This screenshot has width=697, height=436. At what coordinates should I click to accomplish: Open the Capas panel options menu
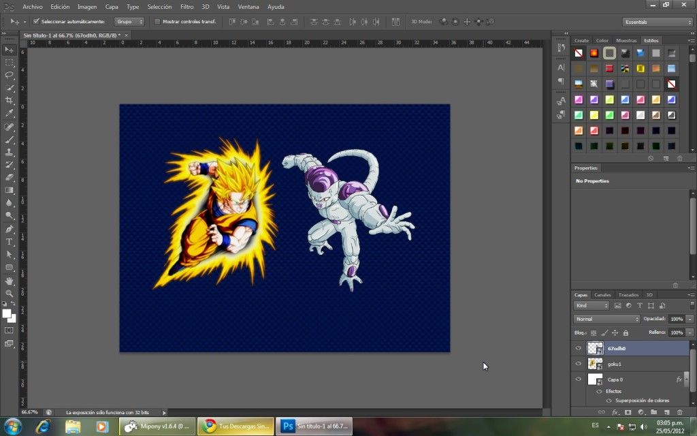point(691,294)
